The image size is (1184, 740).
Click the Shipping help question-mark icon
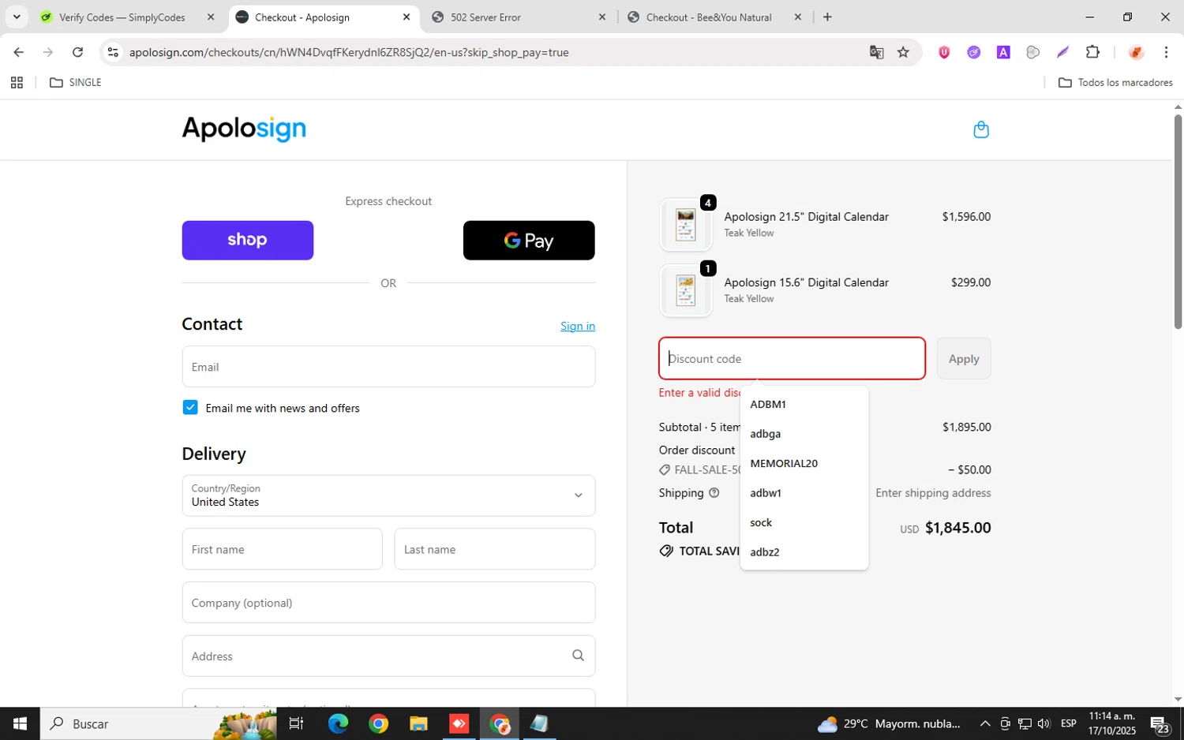click(714, 493)
